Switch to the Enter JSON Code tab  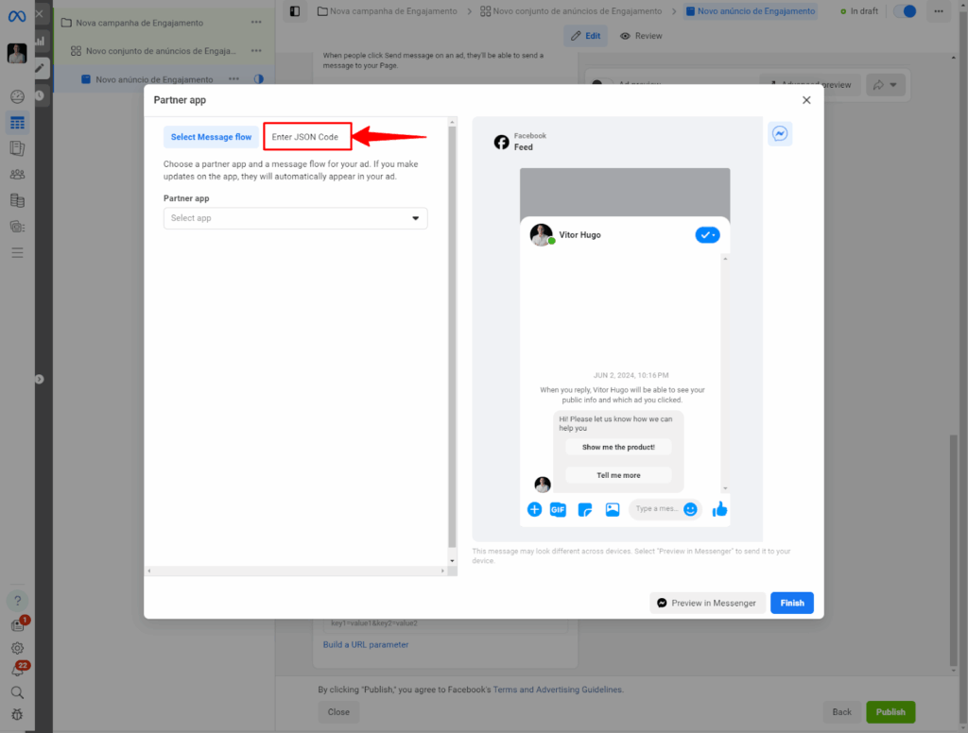point(307,137)
